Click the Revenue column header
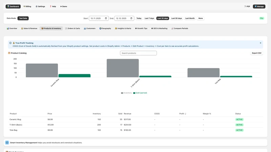 [x=128, y=114]
